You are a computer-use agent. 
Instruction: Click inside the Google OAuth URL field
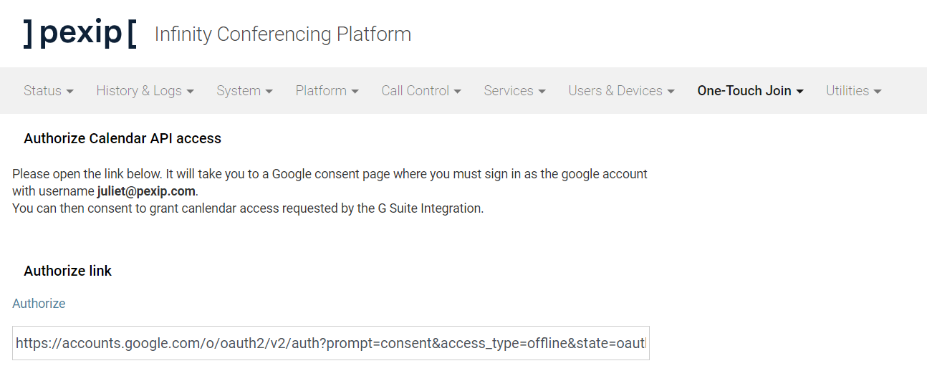330,344
